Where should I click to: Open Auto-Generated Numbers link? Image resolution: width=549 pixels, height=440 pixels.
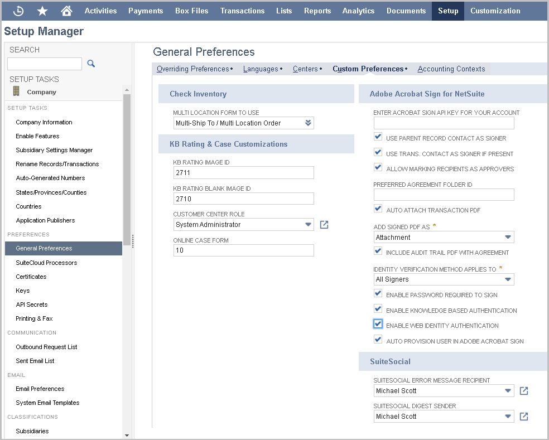click(x=50, y=178)
